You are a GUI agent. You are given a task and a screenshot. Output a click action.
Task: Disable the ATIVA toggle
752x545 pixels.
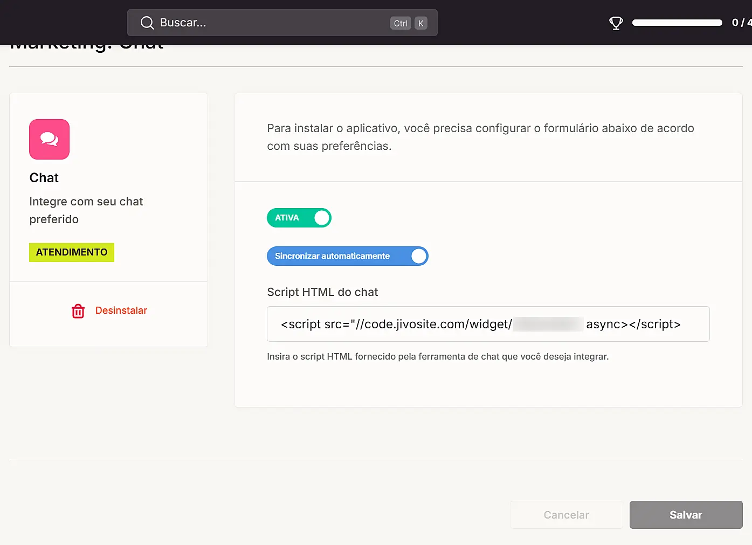(x=299, y=218)
